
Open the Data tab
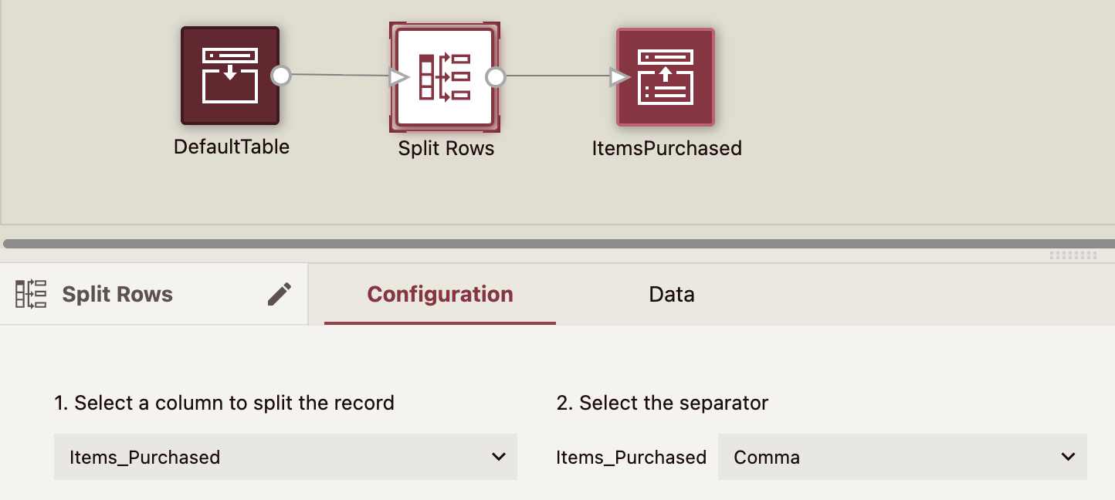pyautogui.click(x=671, y=294)
